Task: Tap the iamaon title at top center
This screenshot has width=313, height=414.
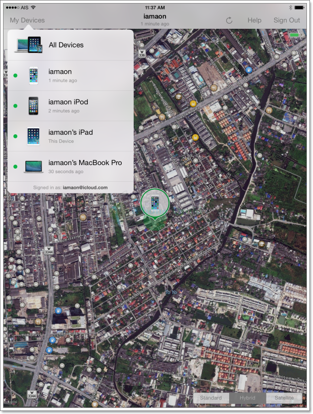Action: [155, 17]
